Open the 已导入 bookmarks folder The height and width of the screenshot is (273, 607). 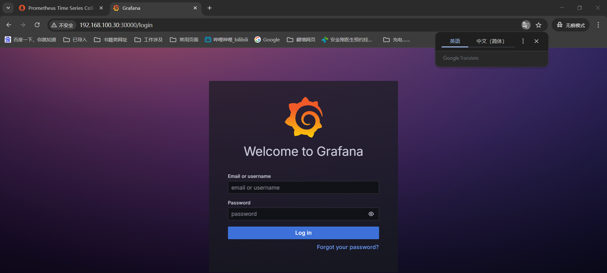[75, 39]
